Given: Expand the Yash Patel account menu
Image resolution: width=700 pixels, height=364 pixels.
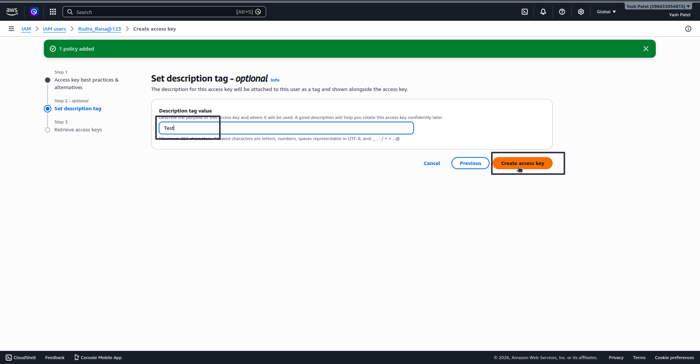Looking at the screenshot, I should (x=658, y=6).
